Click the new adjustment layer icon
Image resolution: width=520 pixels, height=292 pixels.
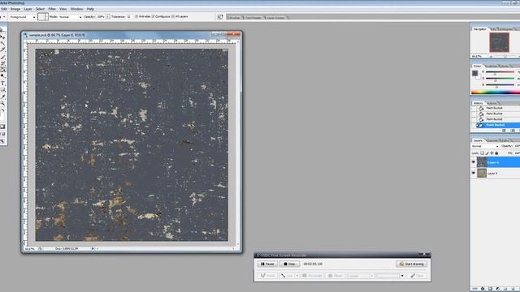tap(498, 289)
